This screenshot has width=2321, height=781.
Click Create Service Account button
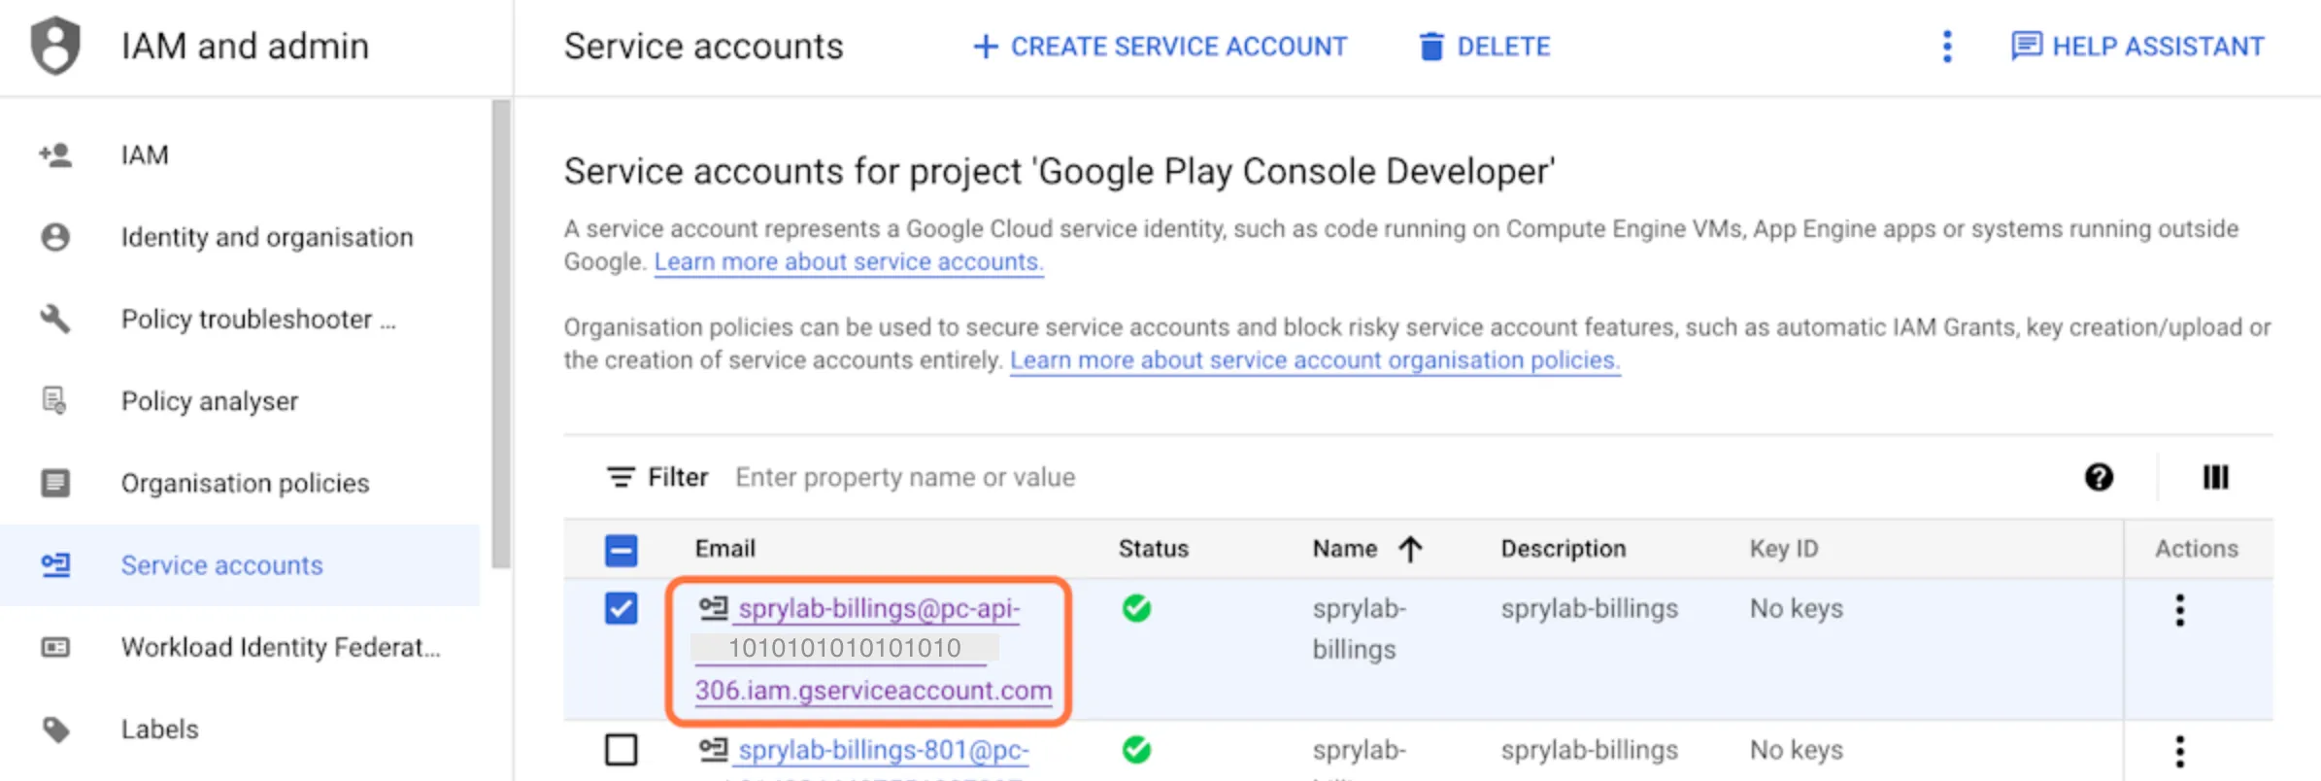tap(1160, 47)
